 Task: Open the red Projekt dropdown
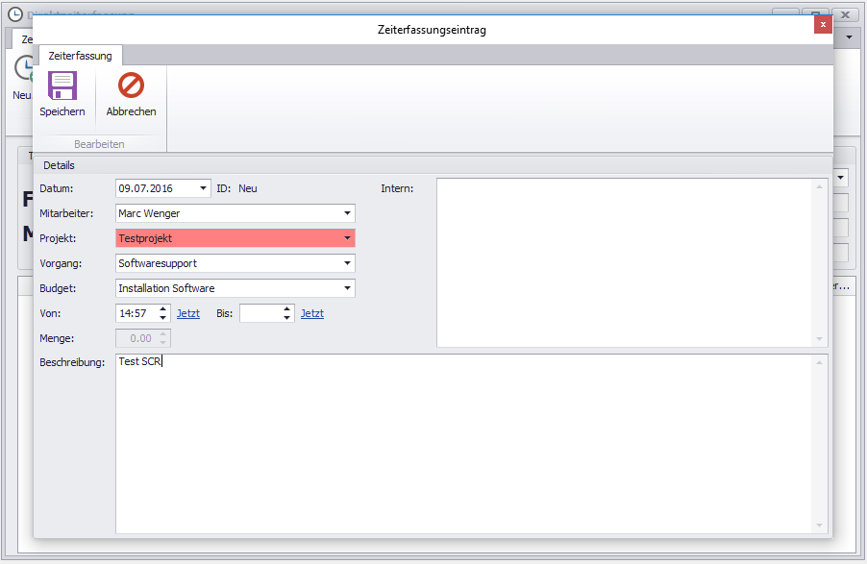click(347, 238)
